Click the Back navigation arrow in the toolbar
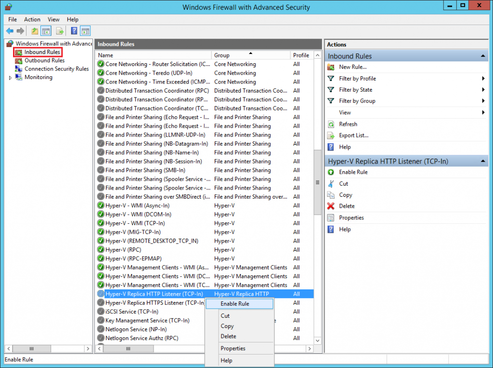The width and height of the screenshot is (493, 368). tap(10, 30)
